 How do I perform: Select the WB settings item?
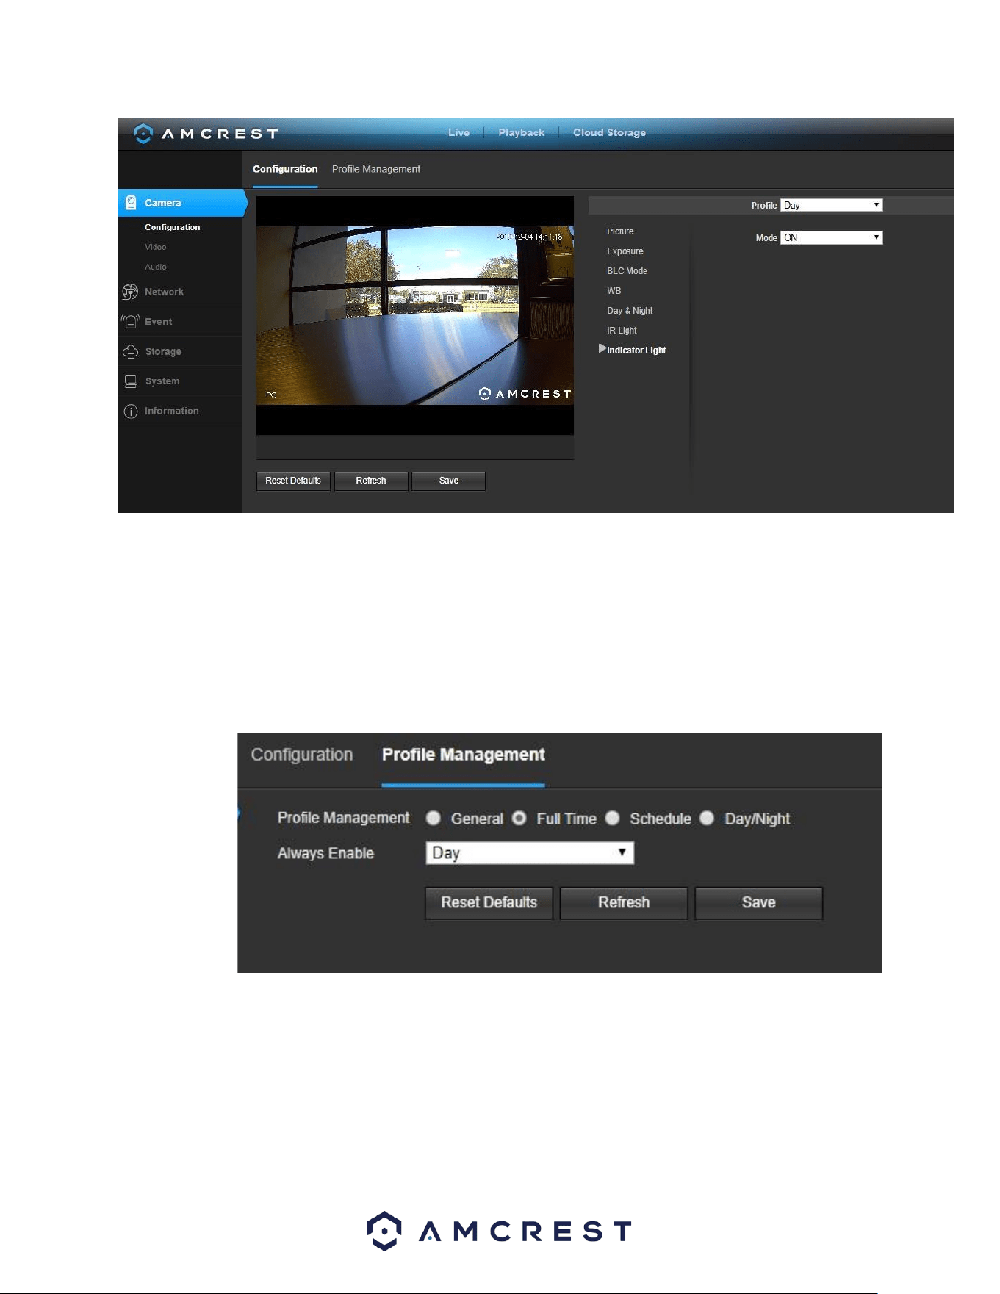pyautogui.click(x=614, y=291)
